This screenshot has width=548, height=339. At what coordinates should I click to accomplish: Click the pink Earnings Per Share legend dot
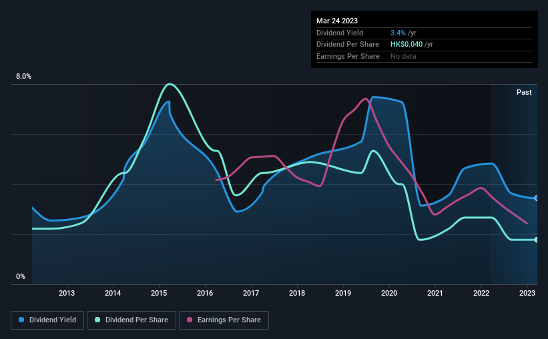click(x=190, y=320)
